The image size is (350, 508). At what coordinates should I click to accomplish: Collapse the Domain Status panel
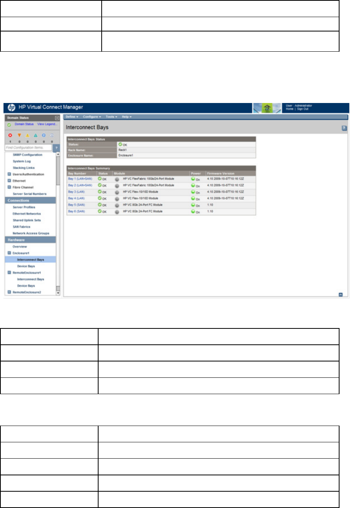(57, 117)
